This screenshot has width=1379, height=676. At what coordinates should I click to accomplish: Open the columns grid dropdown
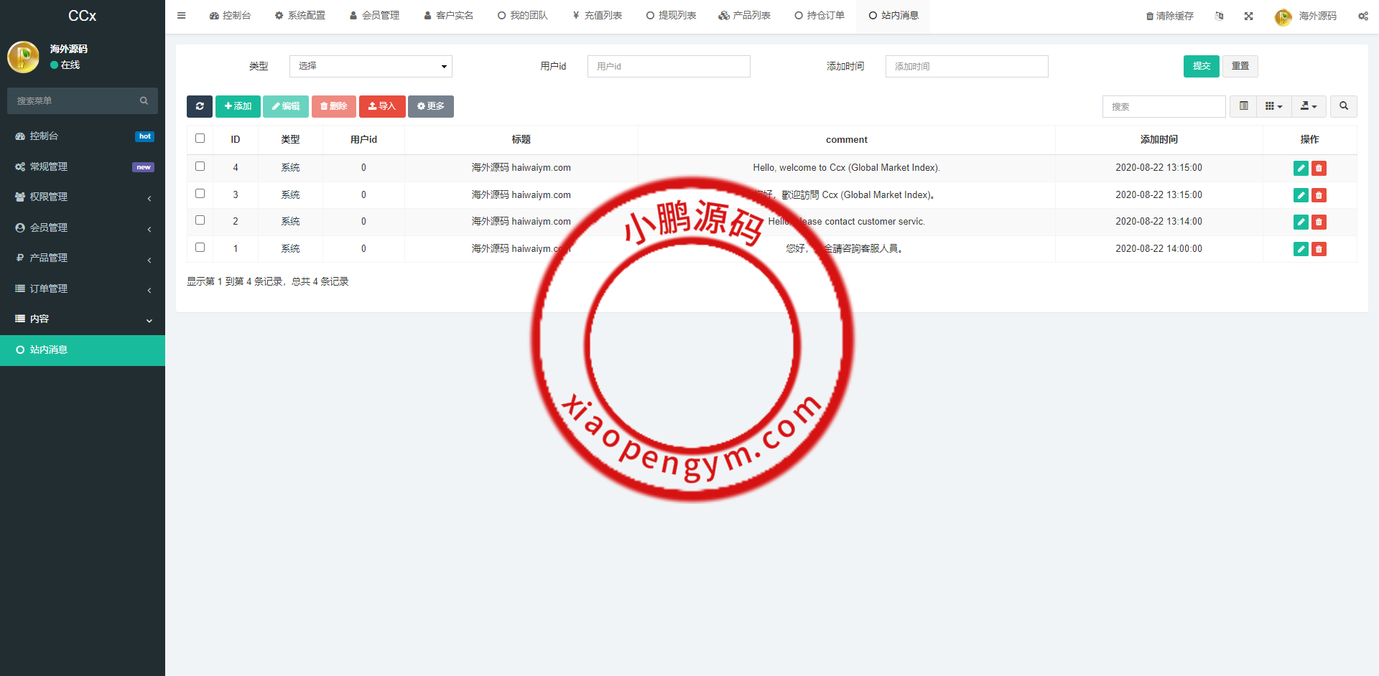point(1273,106)
